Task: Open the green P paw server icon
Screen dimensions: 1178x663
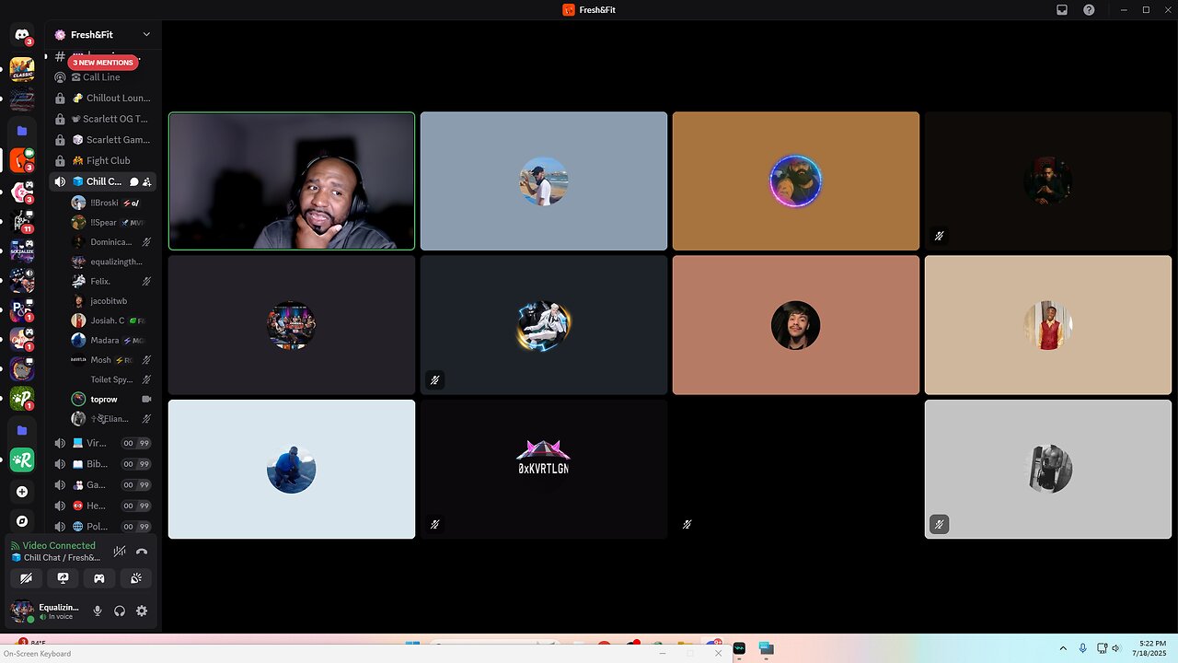Action: pos(22,399)
